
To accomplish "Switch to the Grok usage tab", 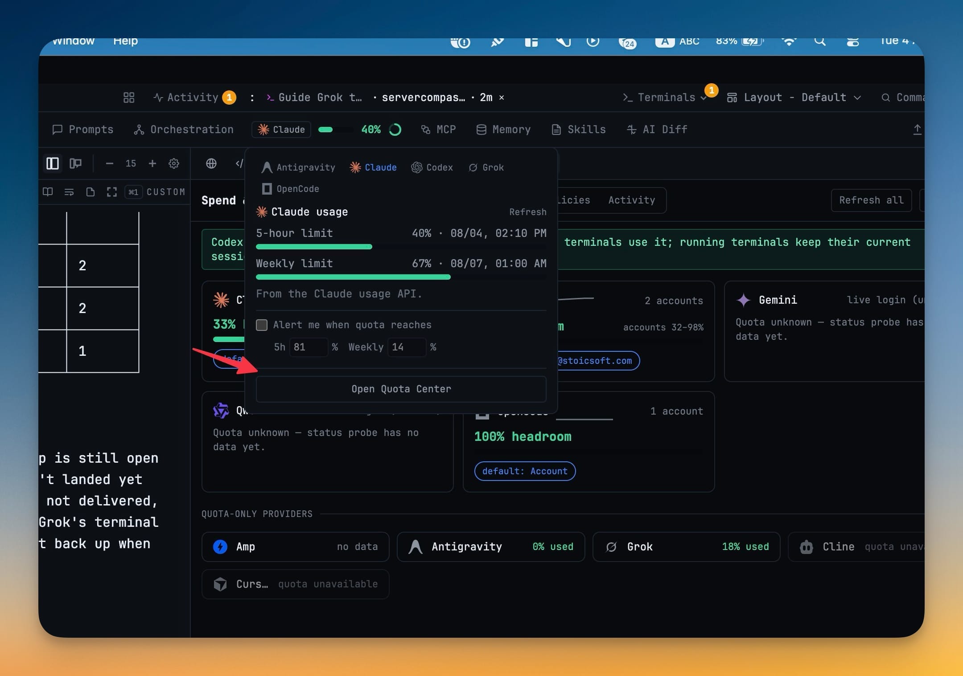I will [x=486, y=167].
